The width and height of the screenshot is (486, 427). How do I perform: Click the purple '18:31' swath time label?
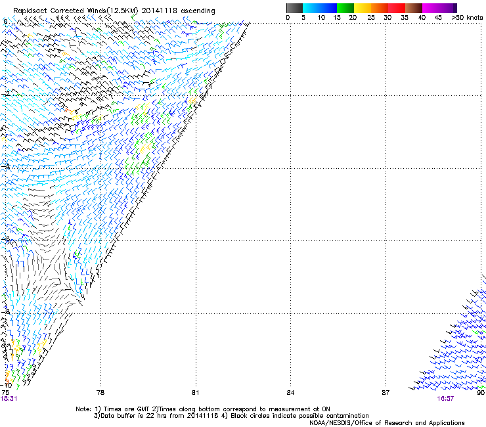click(9, 399)
